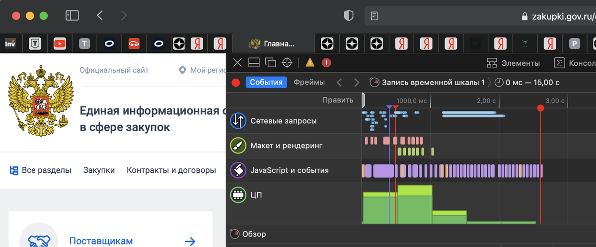Dock inspector to the bottom of the window

click(254, 62)
